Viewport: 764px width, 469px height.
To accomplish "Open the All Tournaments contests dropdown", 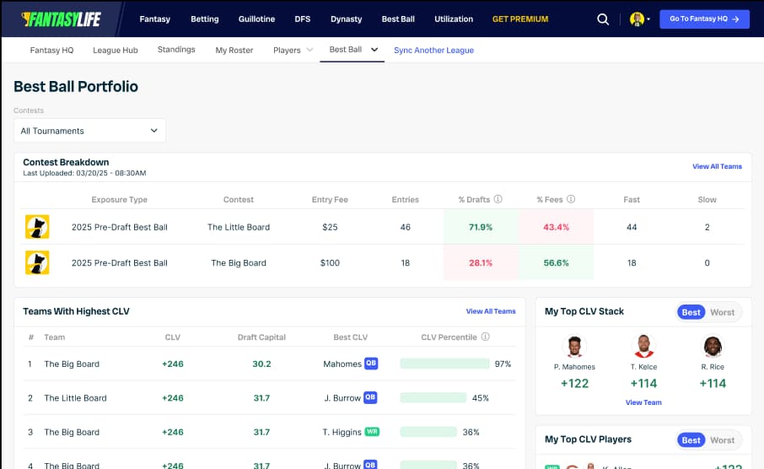I will point(89,131).
